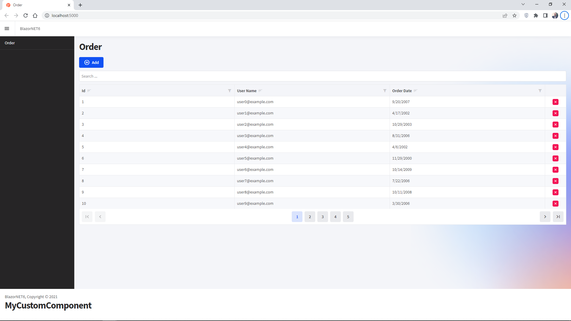Click the 11/29/2000 order date cell
Viewport: 571px width, 321px height.
coord(467,158)
